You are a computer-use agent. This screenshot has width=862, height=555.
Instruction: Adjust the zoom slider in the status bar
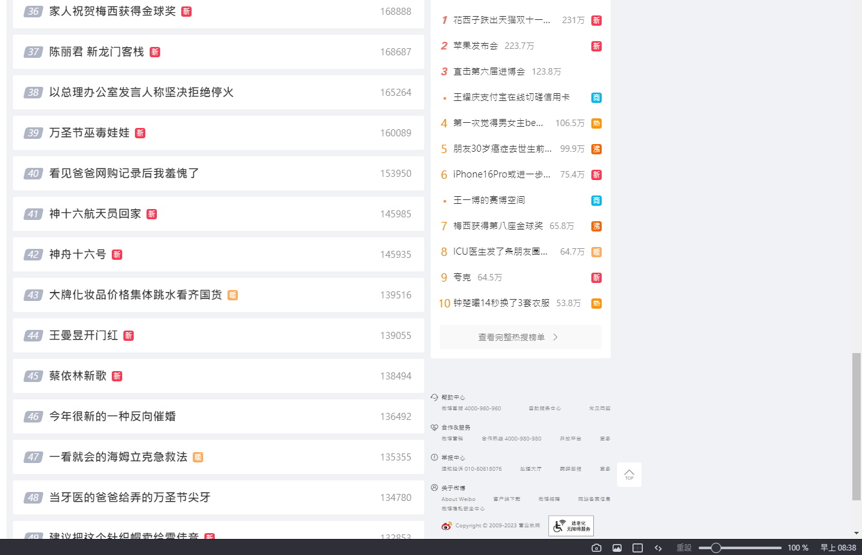[x=740, y=548]
